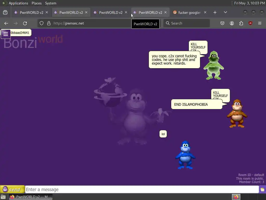This screenshot has height=200, width=266.
Task: Reload the pwnsec.net page
Action: coord(25,23)
